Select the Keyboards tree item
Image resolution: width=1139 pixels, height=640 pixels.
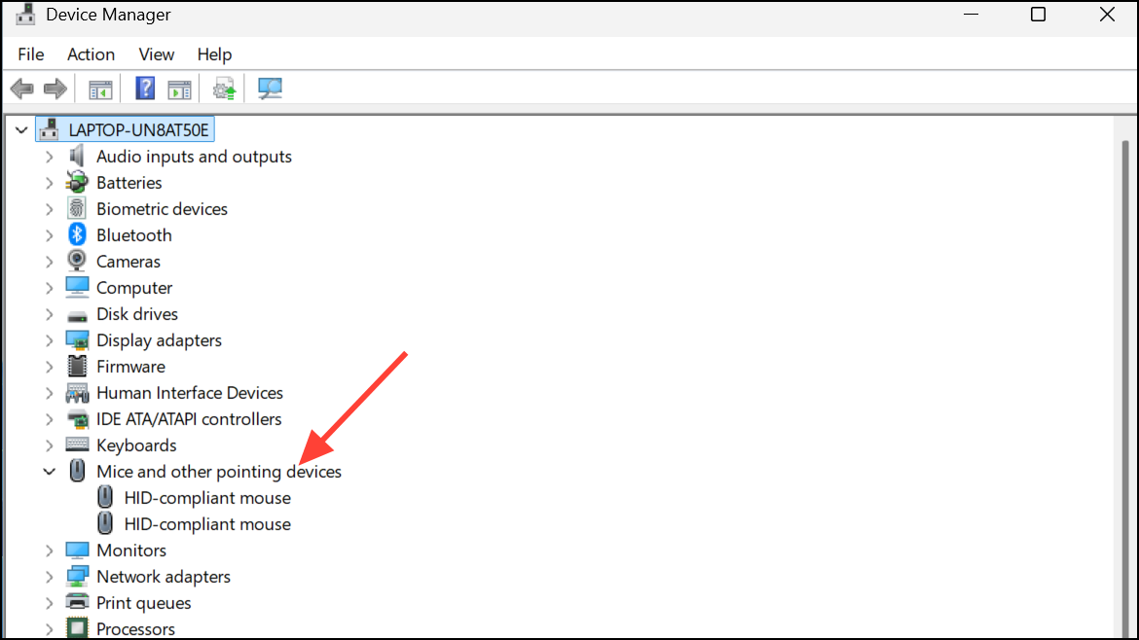[x=136, y=445]
